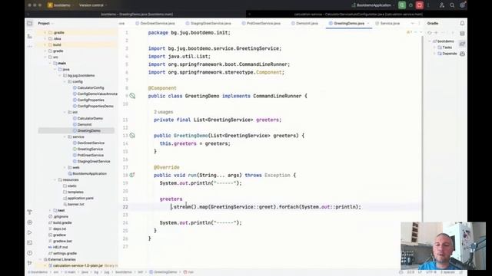Click the implements gutter icon on line 18
Viewport: 492px width, 276px height.
coord(132,176)
